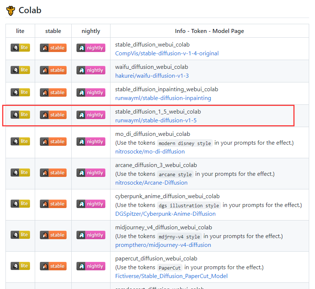Open the Fictiverse/Stable_Diffusion_PaperCut_Model link
The width and height of the screenshot is (315, 289).
point(171,276)
